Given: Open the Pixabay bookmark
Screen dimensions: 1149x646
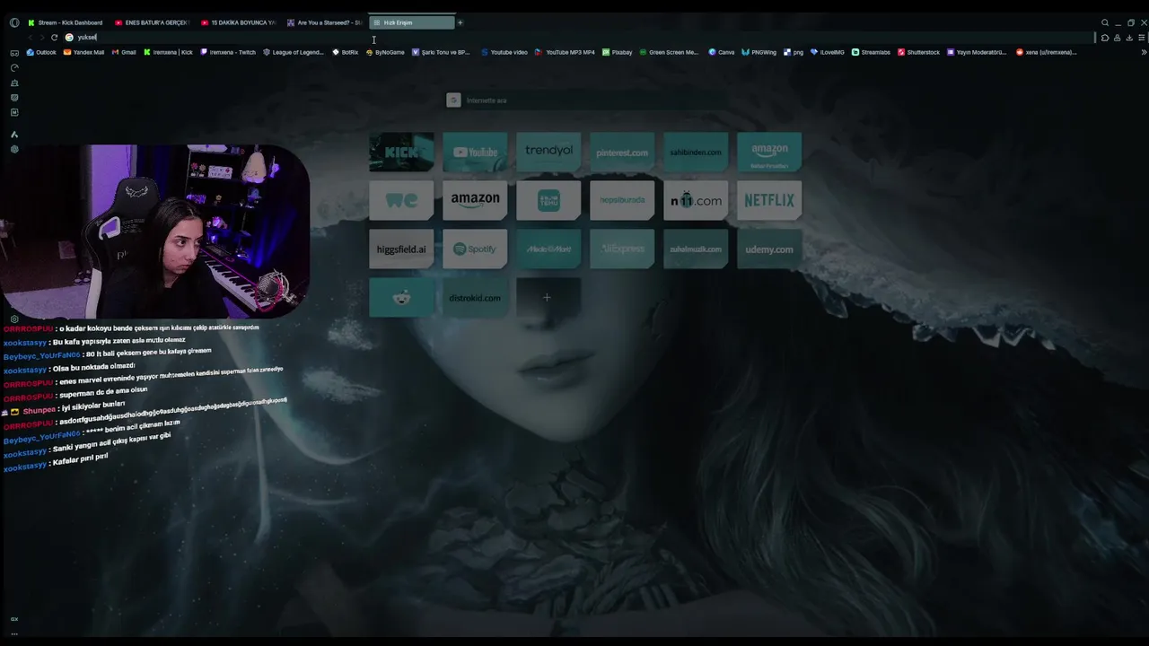Looking at the screenshot, I should coord(617,52).
